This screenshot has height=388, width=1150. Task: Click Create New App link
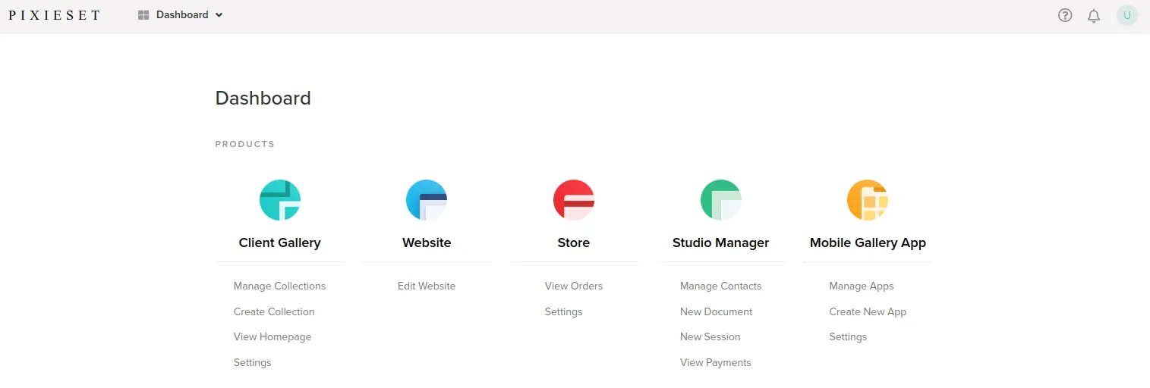point(868,311)
